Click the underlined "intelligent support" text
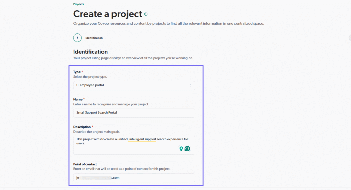The height and width of the screenshot is (190, 351). [142, 139]
